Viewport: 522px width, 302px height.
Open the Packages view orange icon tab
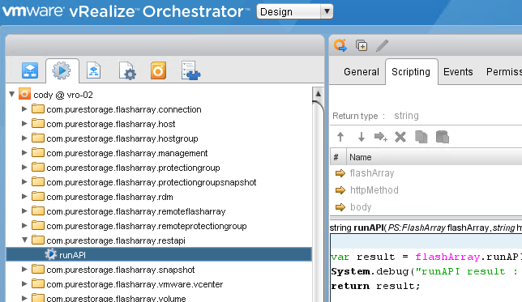158,70
